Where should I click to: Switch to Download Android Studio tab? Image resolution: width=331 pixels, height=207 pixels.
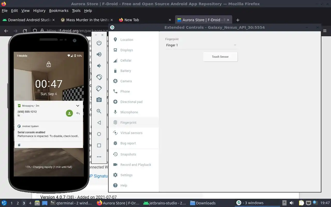click(28, 20)
